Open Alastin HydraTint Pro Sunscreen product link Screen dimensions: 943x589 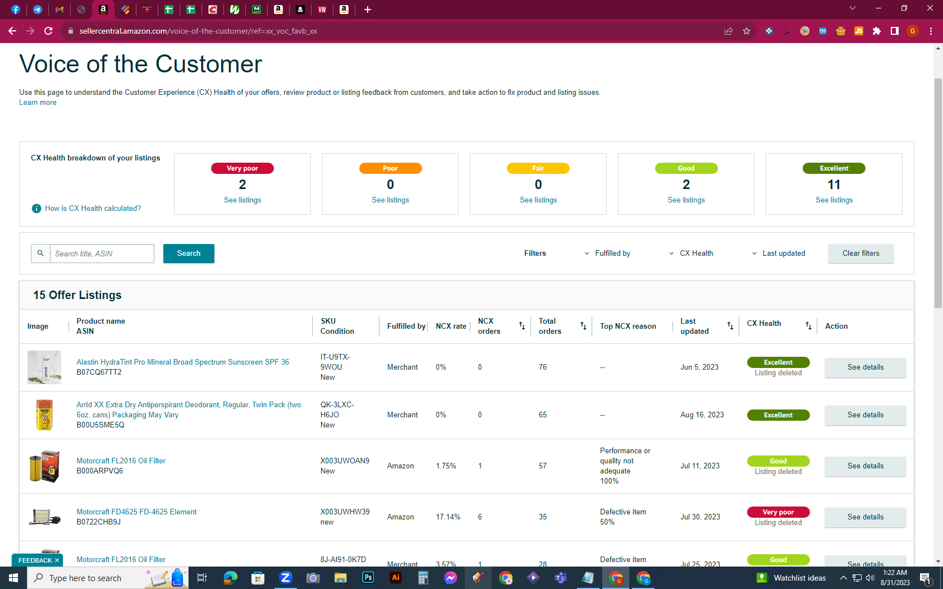coord(182,362)
